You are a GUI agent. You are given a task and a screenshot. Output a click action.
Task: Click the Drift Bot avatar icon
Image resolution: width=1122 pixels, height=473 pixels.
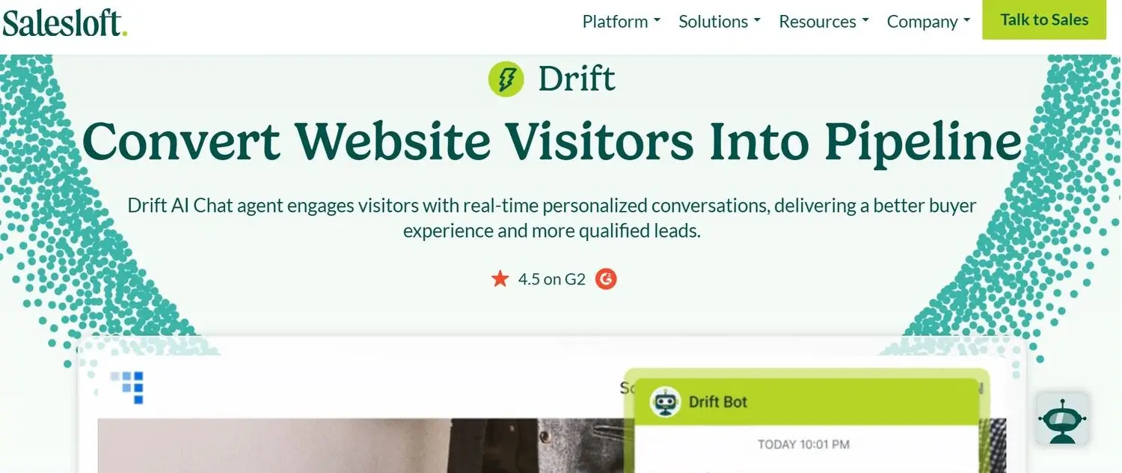pyautogui.click(x=664, y=402)
